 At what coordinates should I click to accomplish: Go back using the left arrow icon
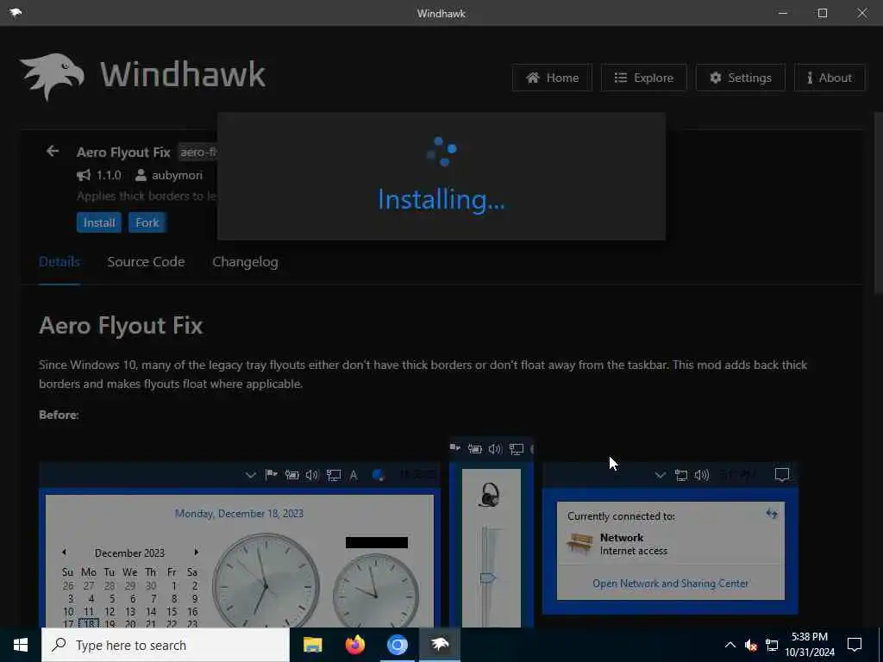tap(53, 152)
